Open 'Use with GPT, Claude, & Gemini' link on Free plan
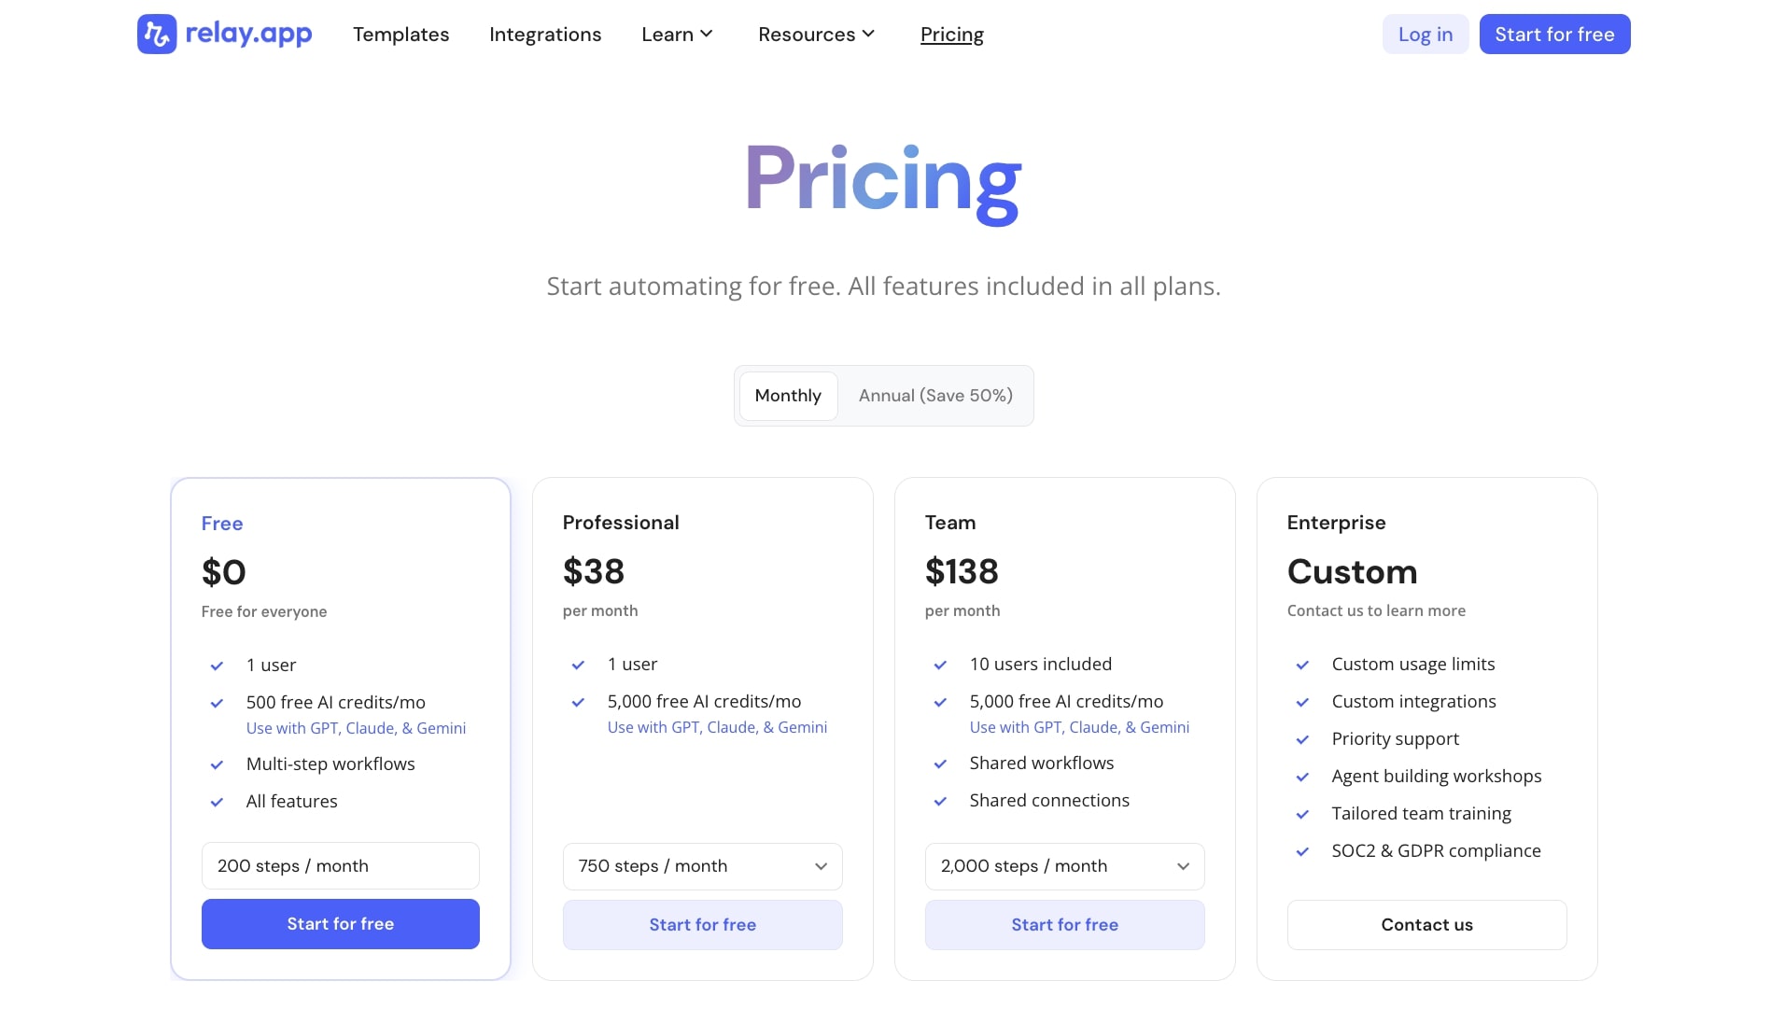This screenshot has width=1770, height=1023. [x=356, y=728]
